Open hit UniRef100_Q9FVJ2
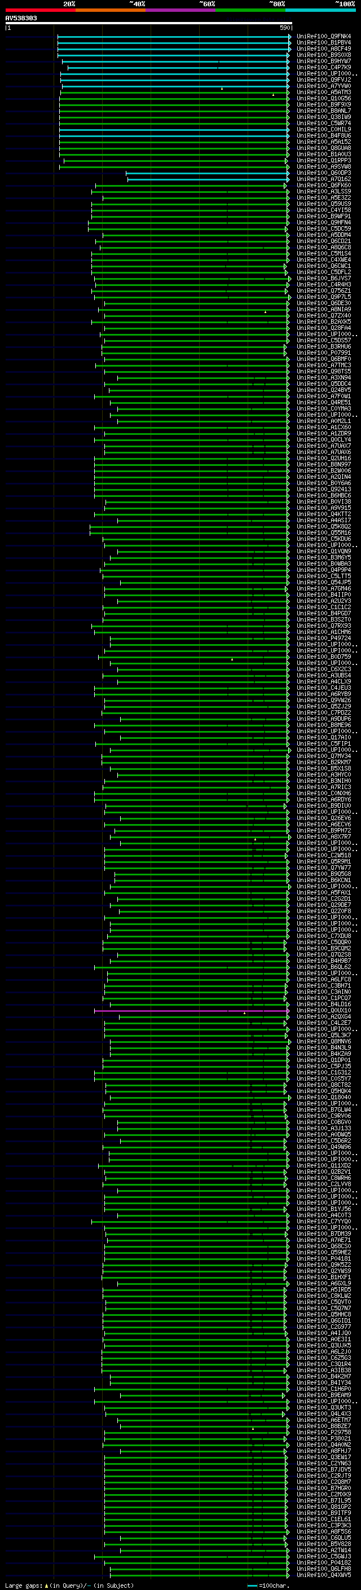 click(x=324, y=80)
